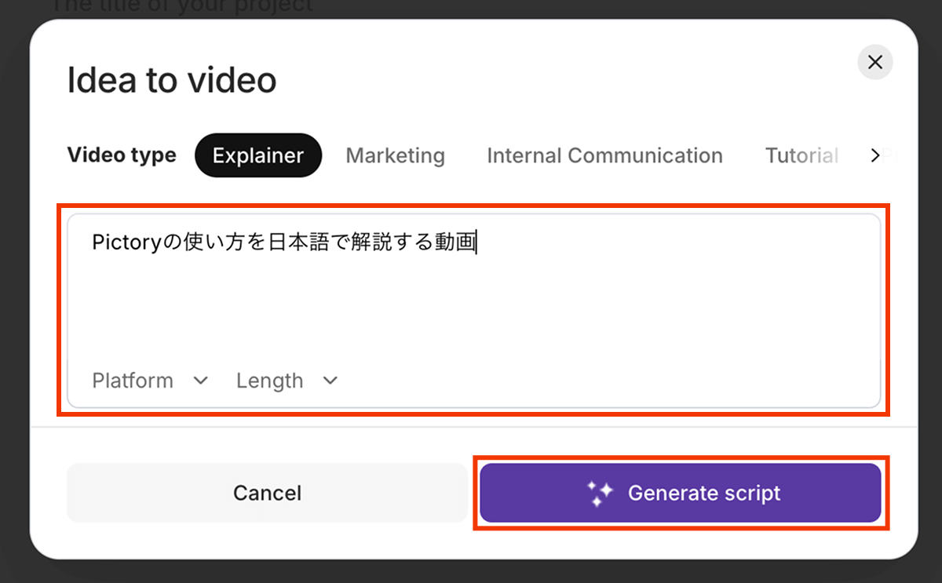Generate script from the idea
The width and height of the screenshot is (942, 583).
[681, 493]
